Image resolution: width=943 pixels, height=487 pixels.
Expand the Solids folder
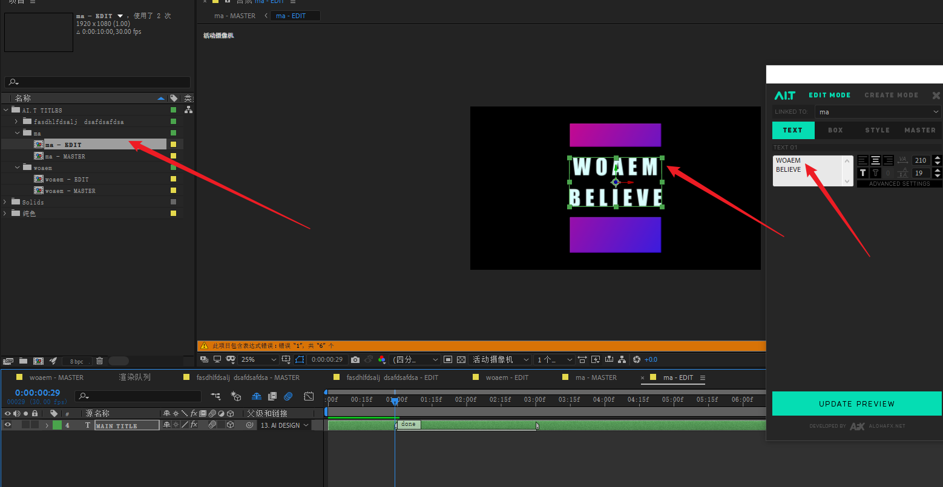tap(6, 202)
